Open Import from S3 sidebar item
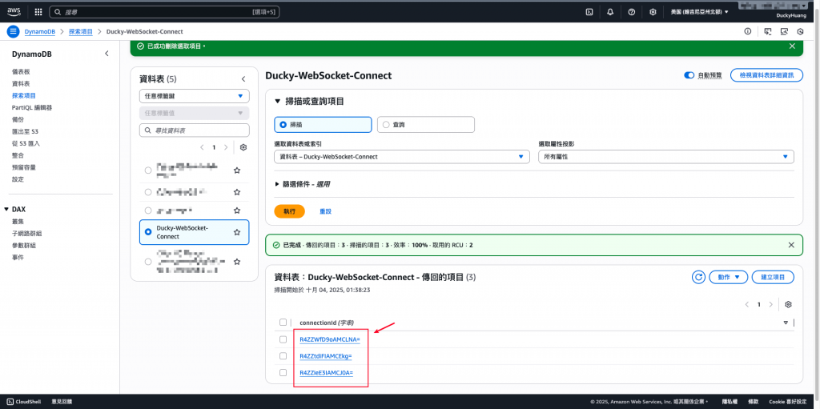Viewport: 820px width, 409px height. coord(26,143)
